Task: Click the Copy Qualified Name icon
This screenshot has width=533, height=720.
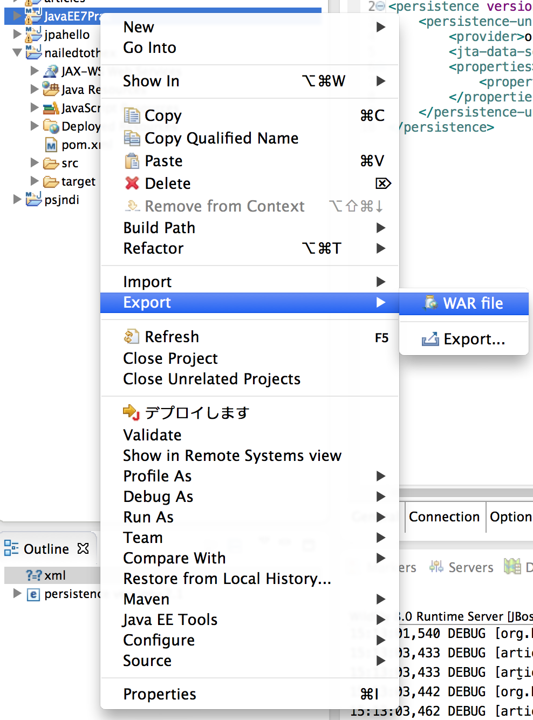Action: [132, 138]
